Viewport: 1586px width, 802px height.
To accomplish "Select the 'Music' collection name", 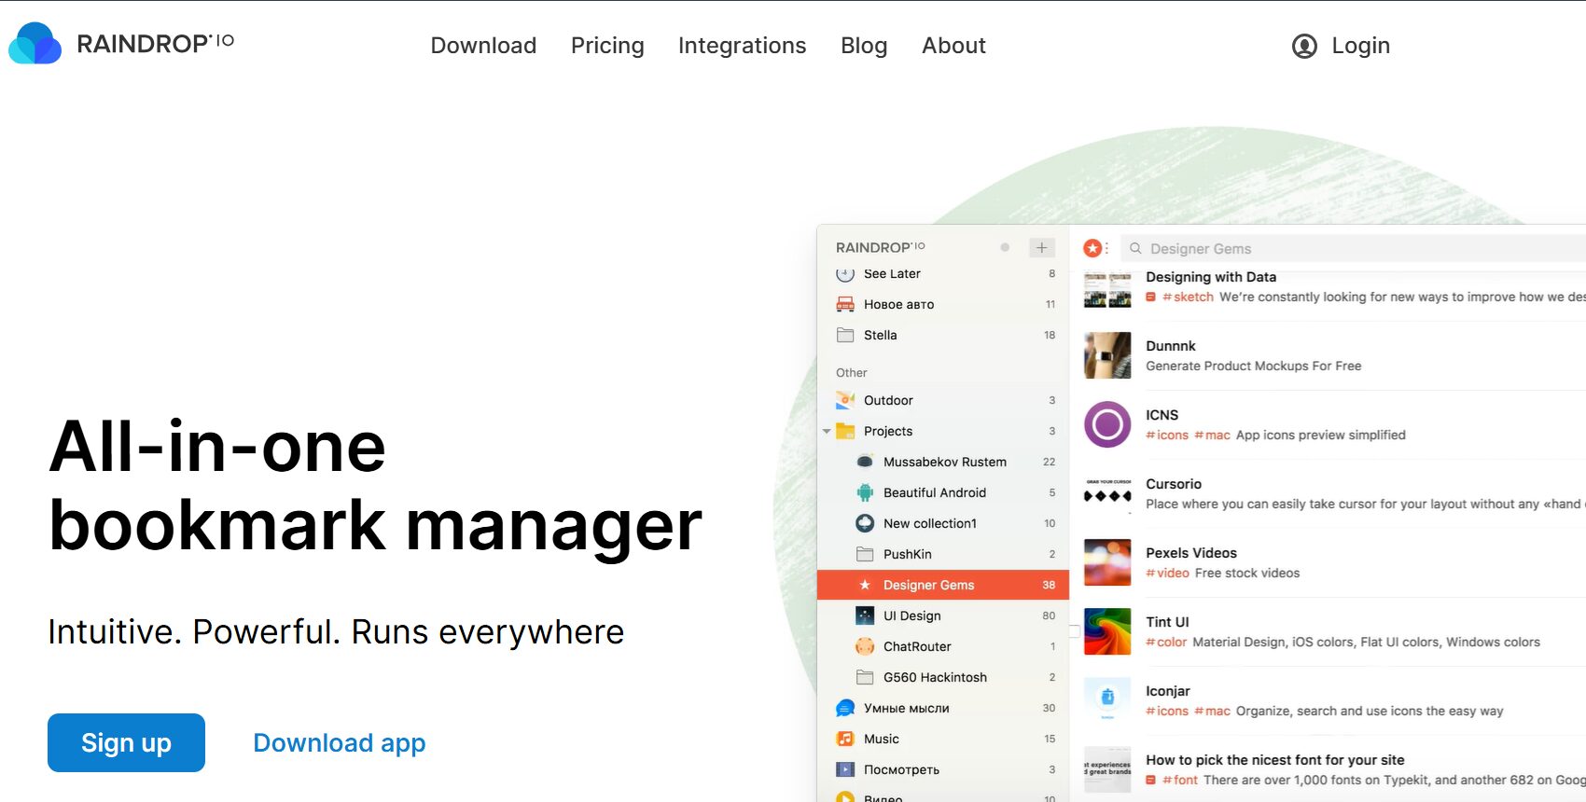I will pyautogui.click(x=882, y=739).
